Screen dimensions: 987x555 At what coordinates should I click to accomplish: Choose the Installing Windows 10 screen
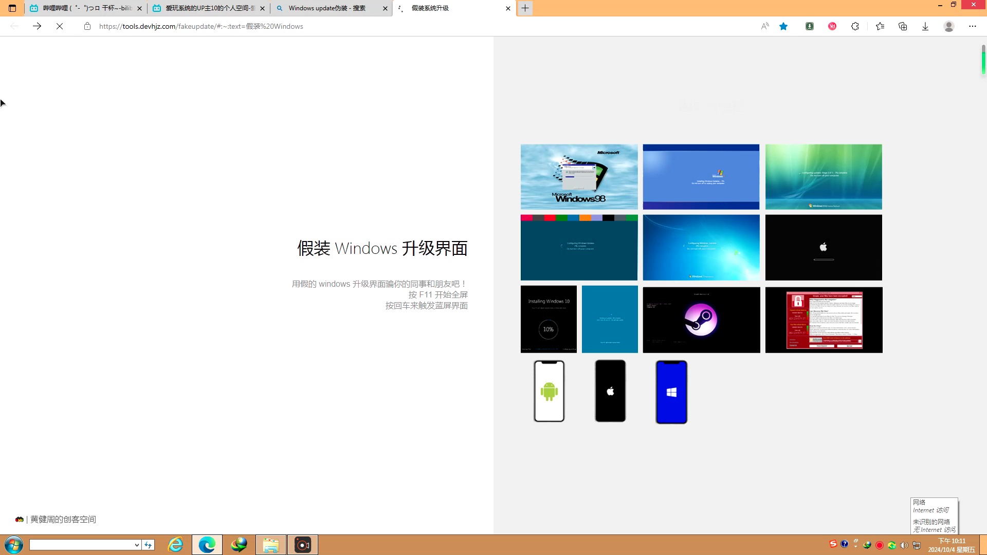(549, 319)
